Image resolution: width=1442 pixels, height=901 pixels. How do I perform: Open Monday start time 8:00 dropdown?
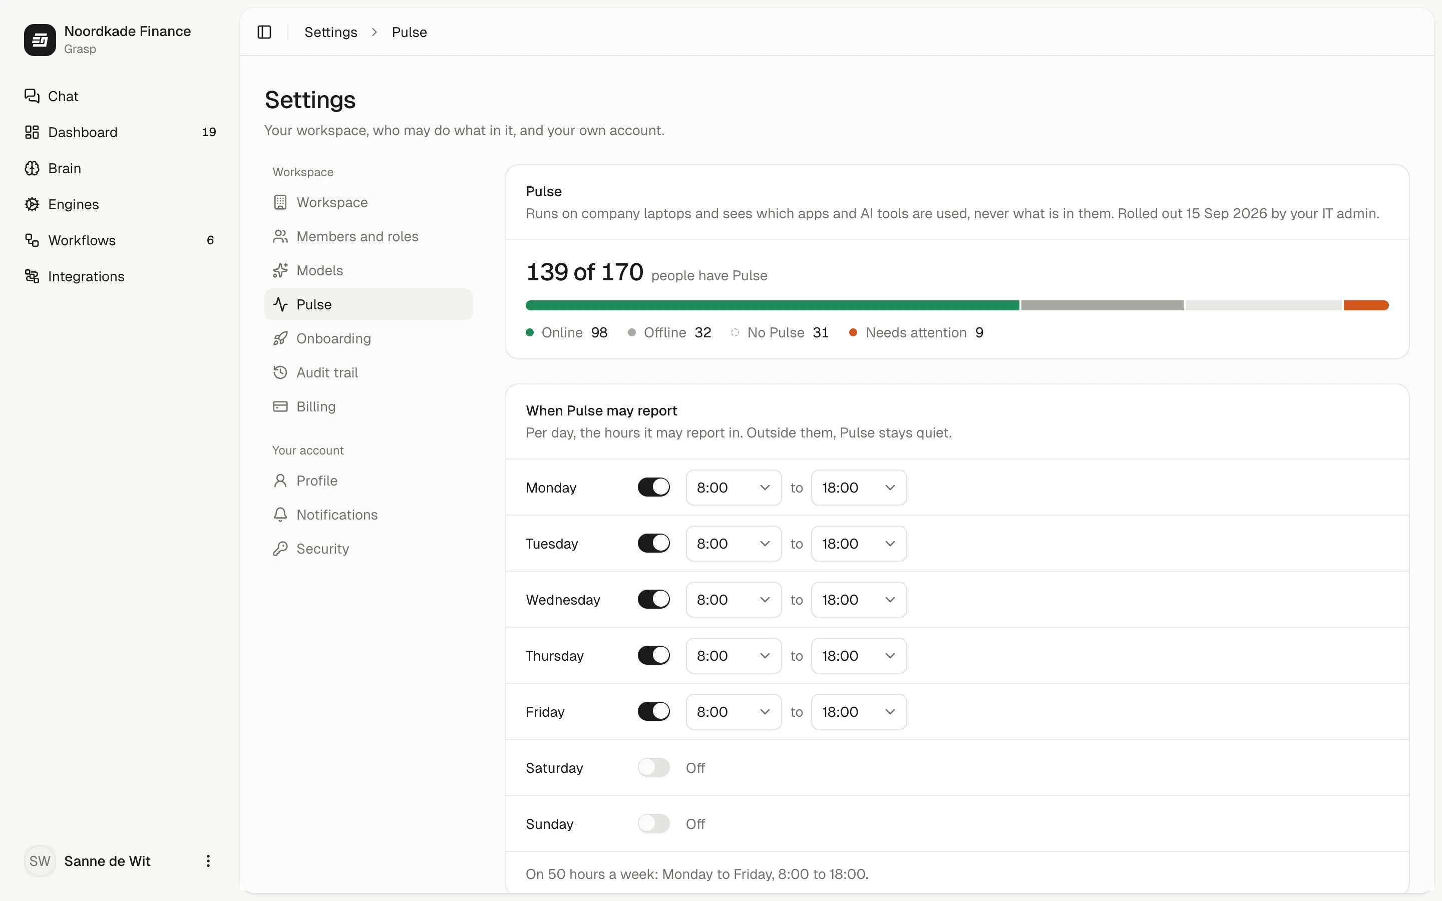[734, 488]
